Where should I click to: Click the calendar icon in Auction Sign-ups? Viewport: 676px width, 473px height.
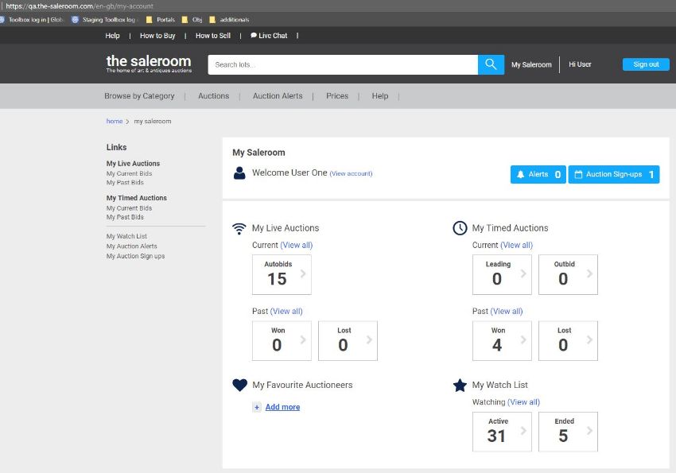(578, 174)
